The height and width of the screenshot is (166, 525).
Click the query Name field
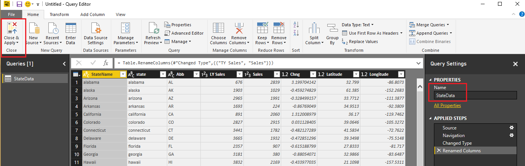click(475, 95)
